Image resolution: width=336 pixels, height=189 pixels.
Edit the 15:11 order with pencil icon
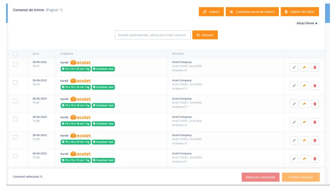(x=294, y=68)
